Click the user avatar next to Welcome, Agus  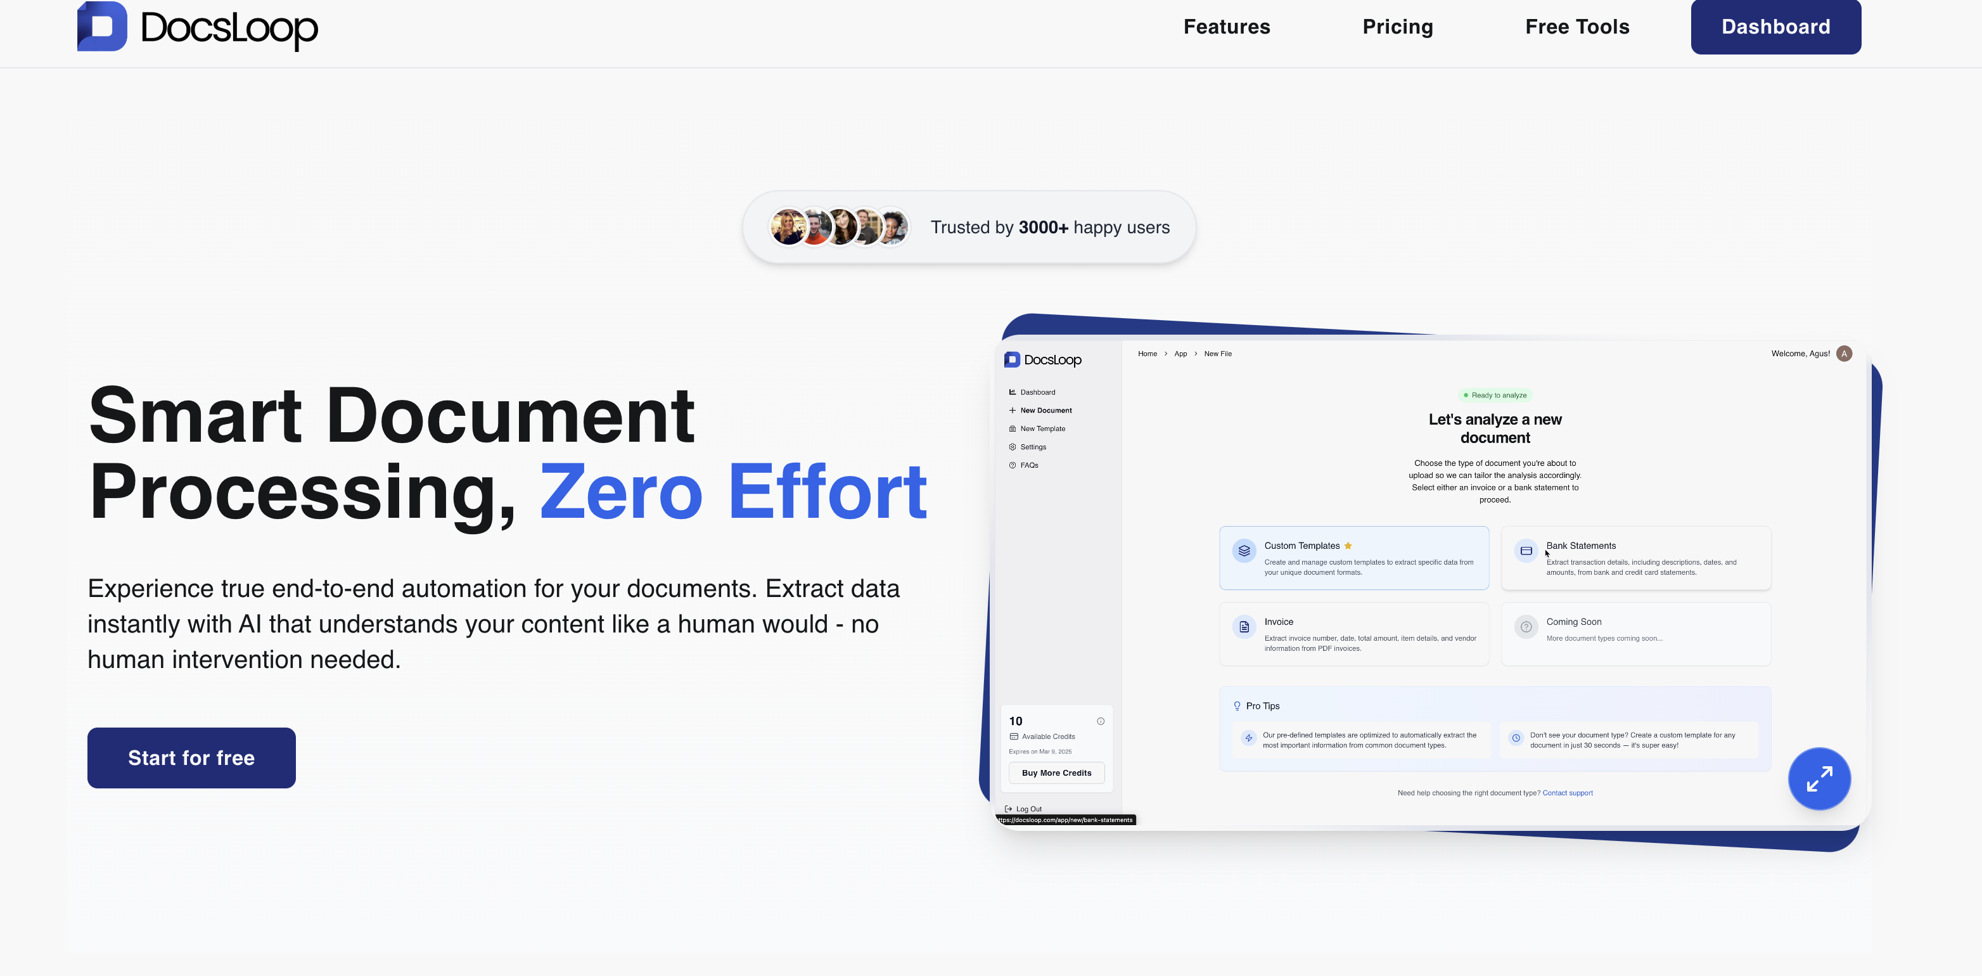[1843, 354]
